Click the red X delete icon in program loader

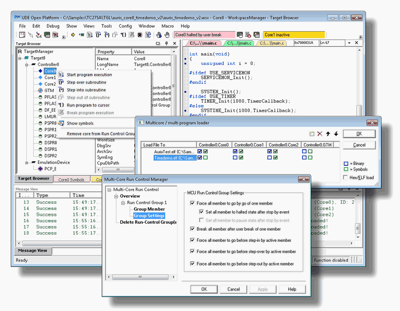pos(320,134)
